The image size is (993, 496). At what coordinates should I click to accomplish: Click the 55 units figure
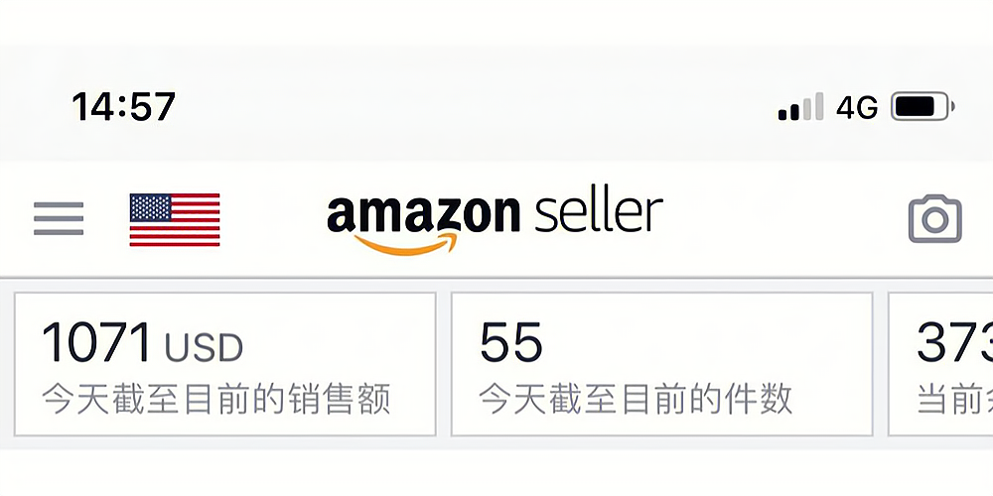(x=511, y=343)
